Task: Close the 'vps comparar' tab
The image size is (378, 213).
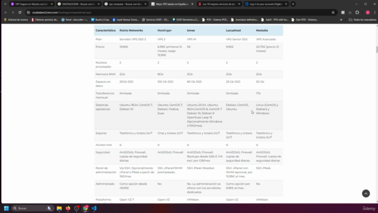Action: click(x=145, y=4)
